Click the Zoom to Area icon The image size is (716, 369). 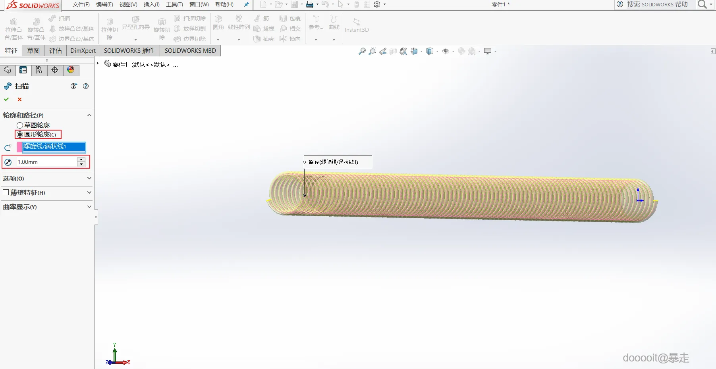372,51
